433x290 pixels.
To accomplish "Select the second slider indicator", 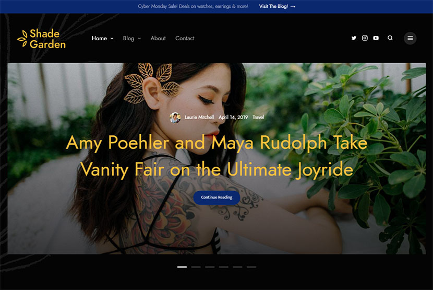I will (196, 267).
